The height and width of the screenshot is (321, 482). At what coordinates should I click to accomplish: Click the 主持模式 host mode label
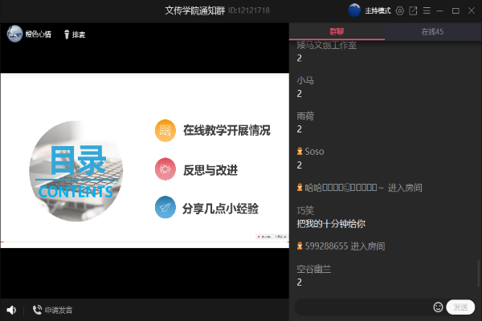coord(377,10)
